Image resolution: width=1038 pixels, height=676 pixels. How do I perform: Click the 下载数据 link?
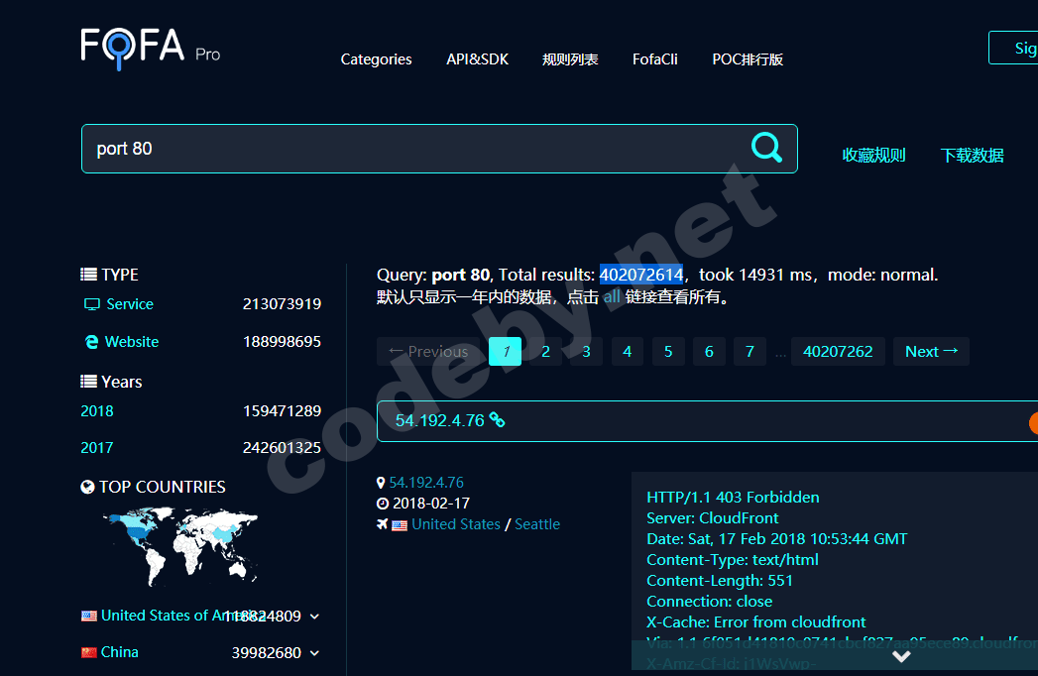(x=972, y=156)
